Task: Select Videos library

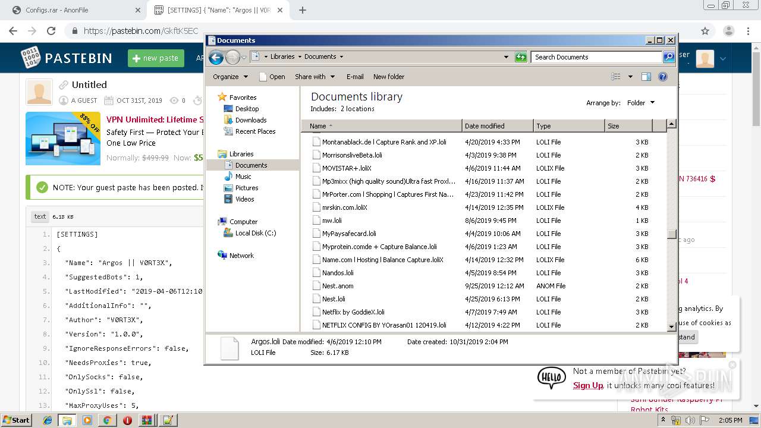Action: (244, 199)
